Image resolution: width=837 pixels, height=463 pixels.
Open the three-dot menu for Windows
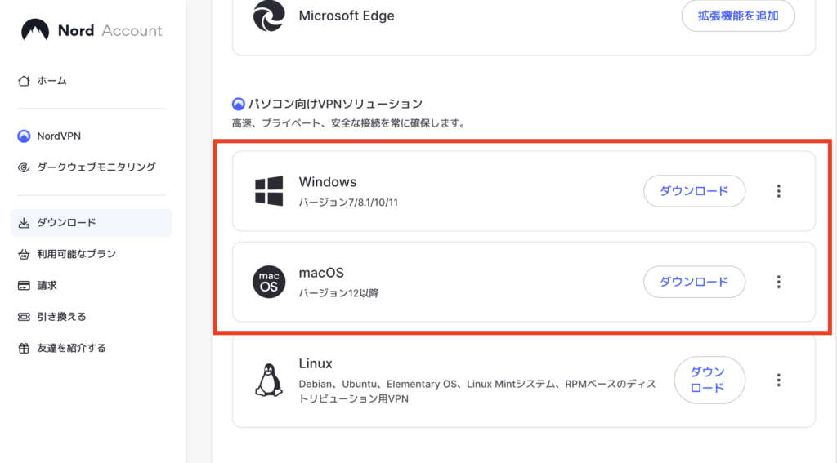pyautogui.click(x=778, y=191)
